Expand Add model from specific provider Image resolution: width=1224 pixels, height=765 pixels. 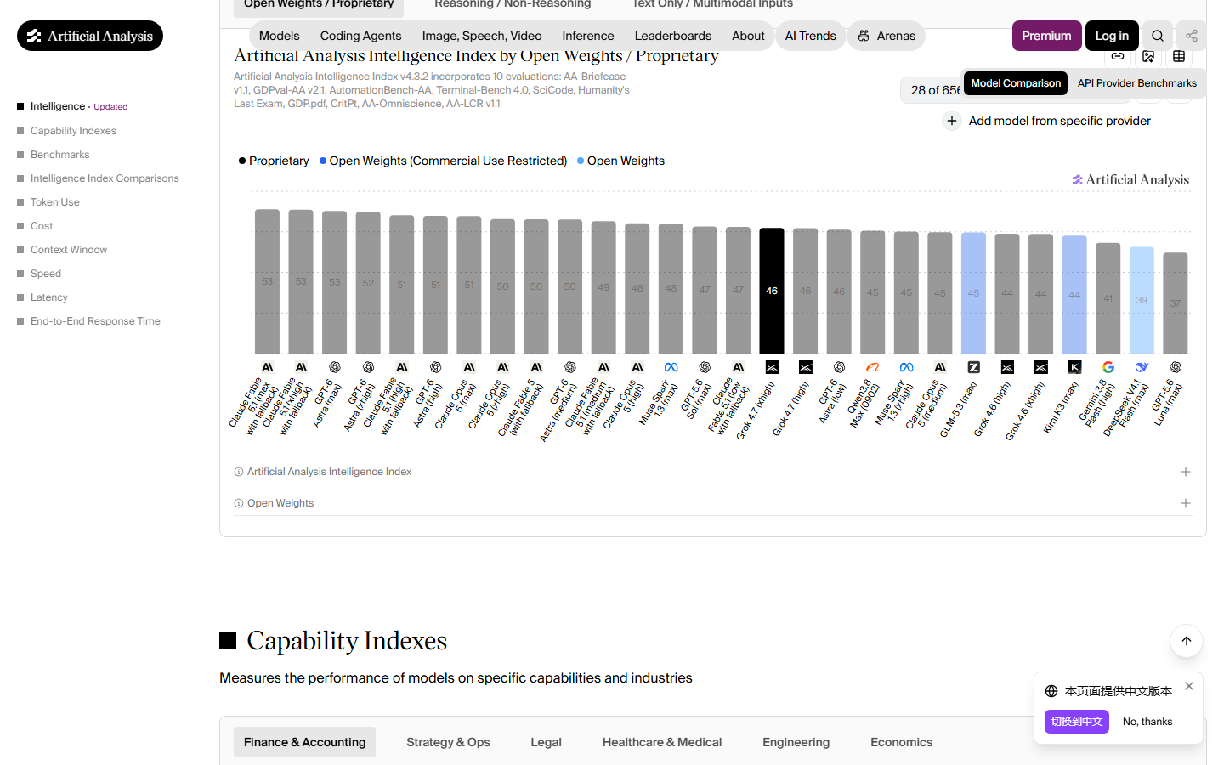click(1047, 121)
